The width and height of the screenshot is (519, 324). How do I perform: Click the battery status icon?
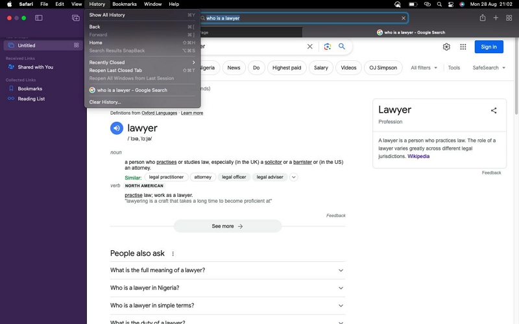[413, 4]
